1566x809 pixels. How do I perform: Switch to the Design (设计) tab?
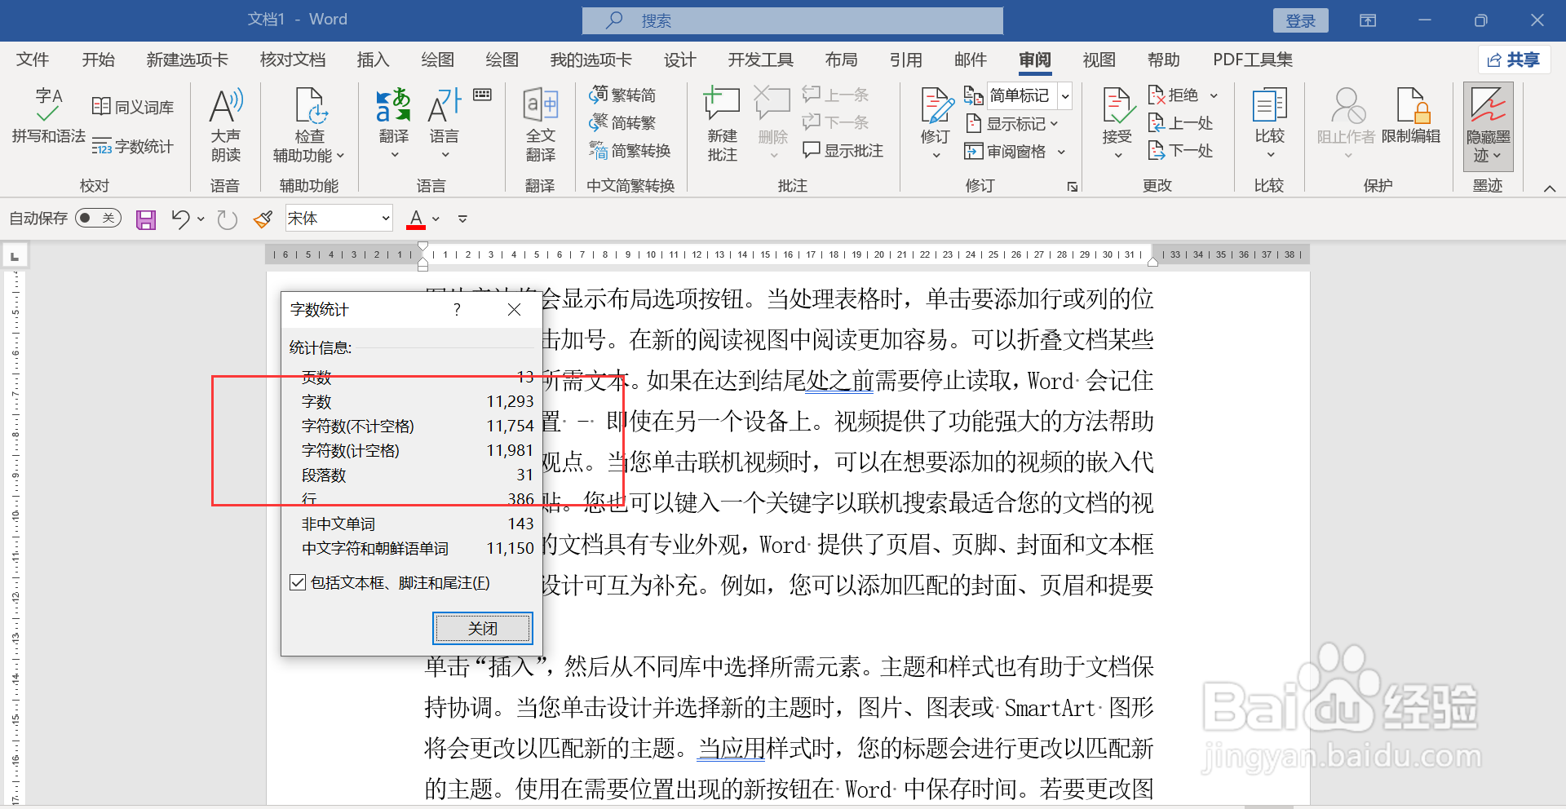[679, 60]
